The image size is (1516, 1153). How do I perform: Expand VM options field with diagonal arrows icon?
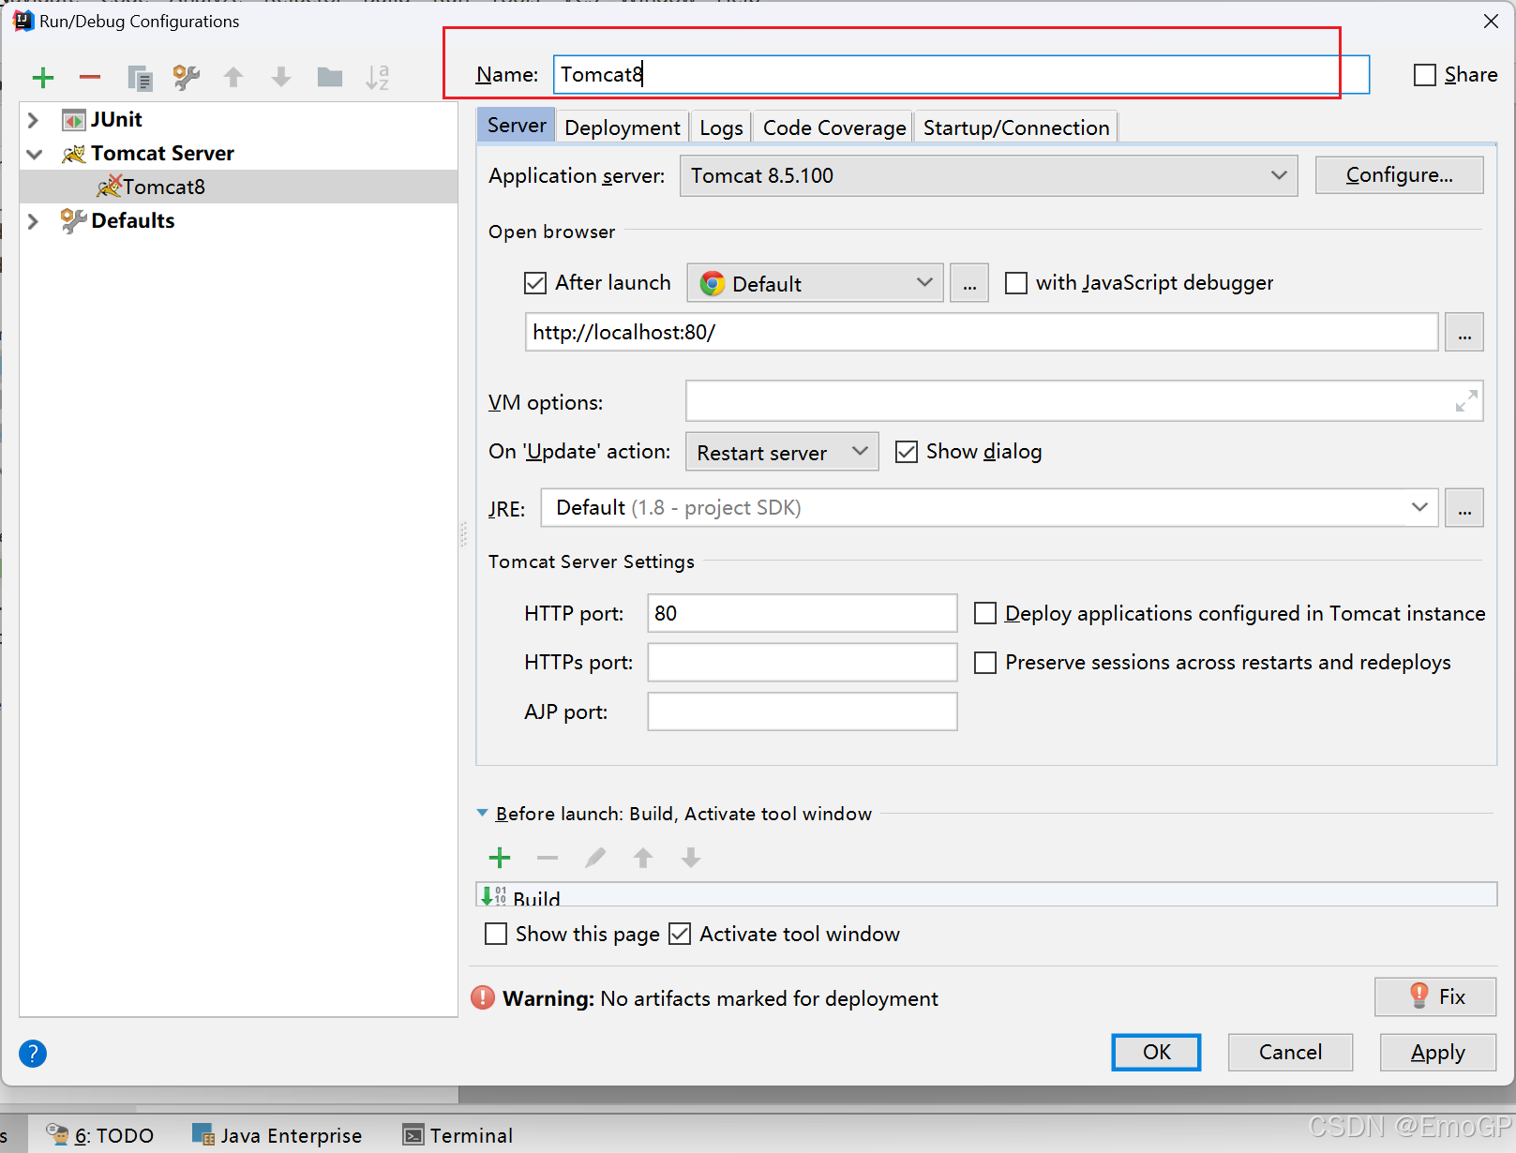[1466, 401]
